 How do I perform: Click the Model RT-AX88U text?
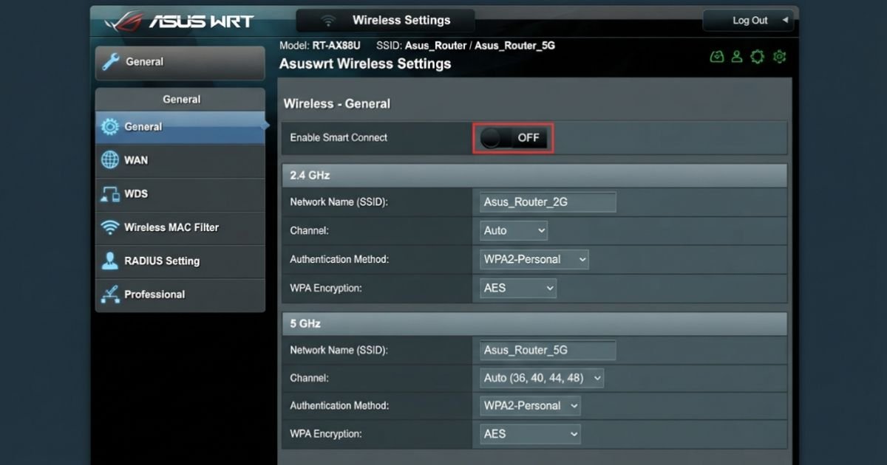(320, 46)
